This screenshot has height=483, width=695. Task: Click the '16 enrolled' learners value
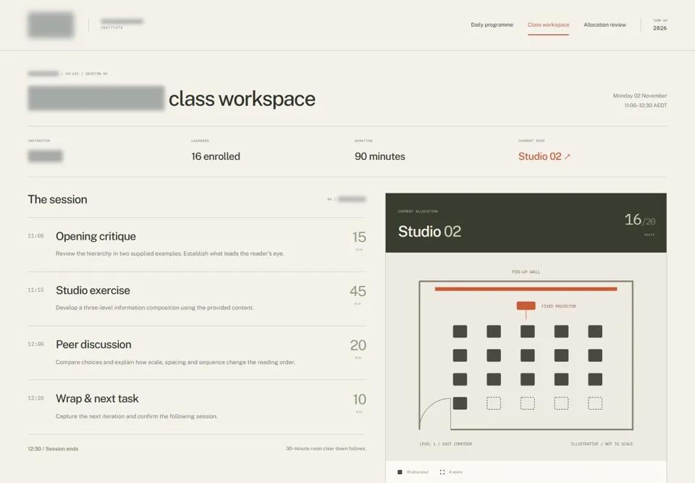[216, 156]
